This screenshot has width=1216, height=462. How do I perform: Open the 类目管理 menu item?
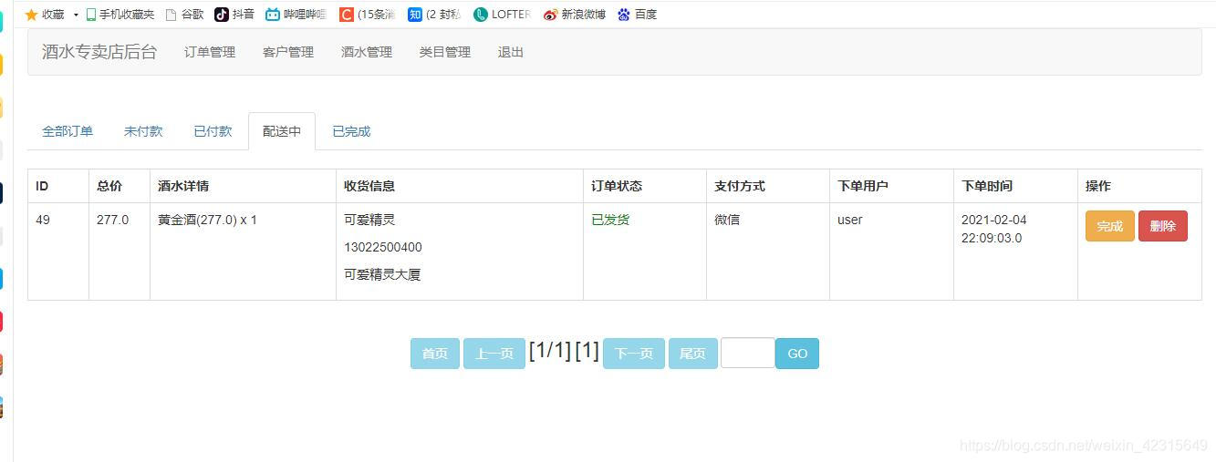(445, 52)
